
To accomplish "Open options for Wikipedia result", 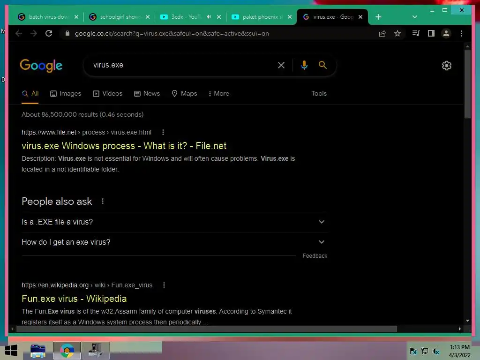I will (164, 285).
